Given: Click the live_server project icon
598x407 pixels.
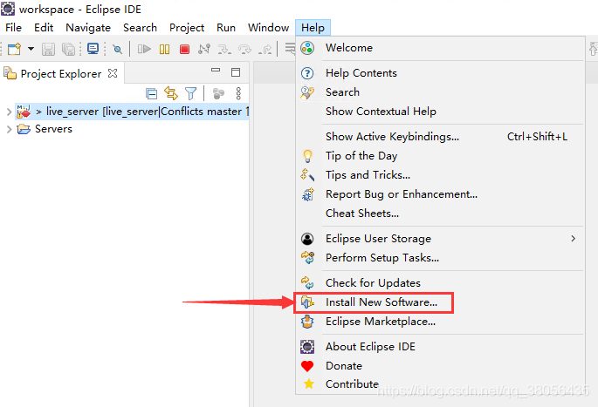Looking at the screenshot, I should coord(24,112).
